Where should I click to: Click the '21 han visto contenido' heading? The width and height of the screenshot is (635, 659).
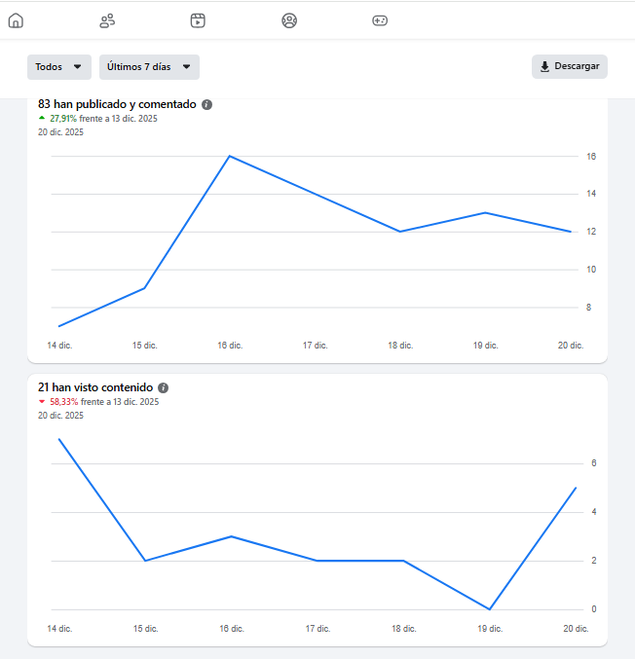coord(94,387)
